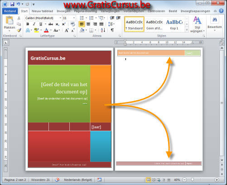This screenshot has width=227, height=185.
Task: Click the Sort A-Z icon
Action: point(103,30)
